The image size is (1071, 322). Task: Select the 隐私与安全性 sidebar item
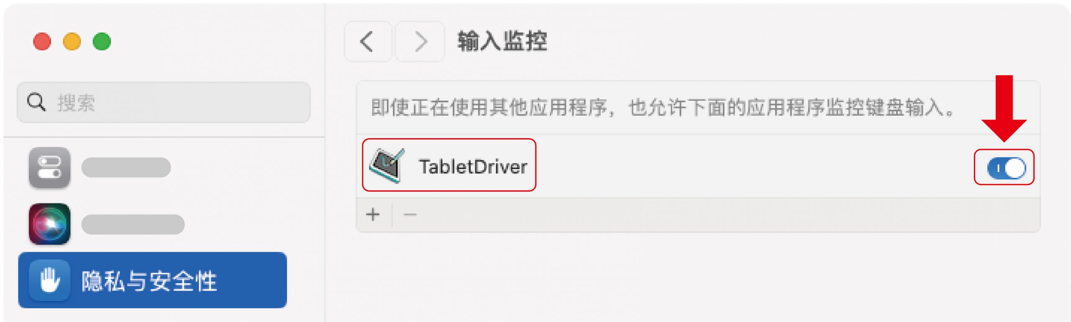(x=153, y=280)
